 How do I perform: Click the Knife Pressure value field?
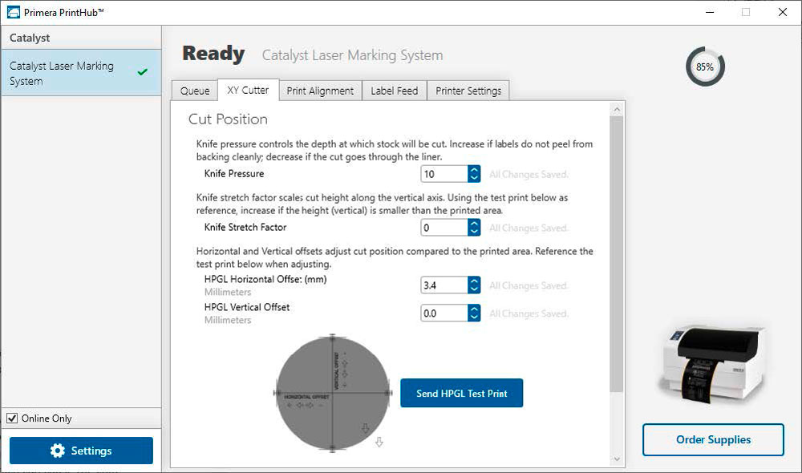tap(444, 174)
